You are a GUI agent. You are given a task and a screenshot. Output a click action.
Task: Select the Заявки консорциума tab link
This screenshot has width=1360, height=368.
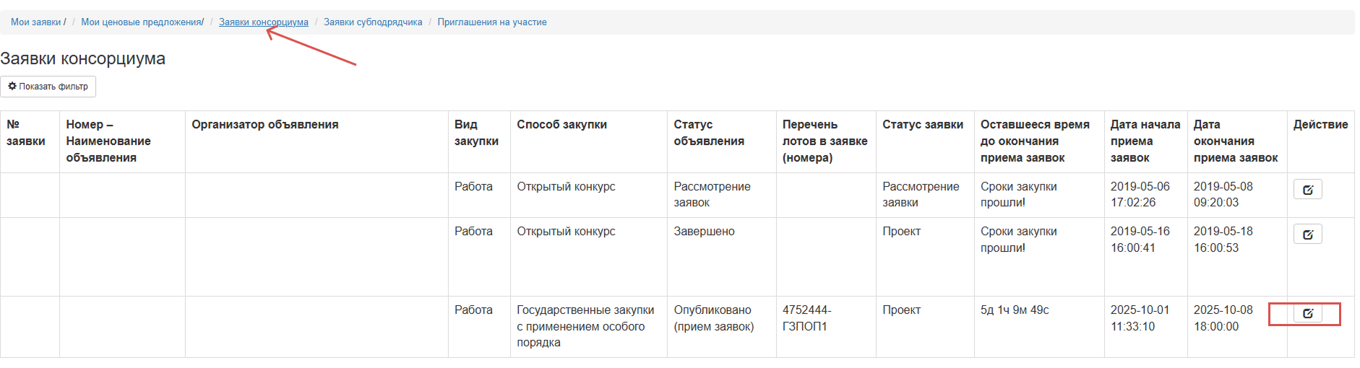(x=263, y=22)
